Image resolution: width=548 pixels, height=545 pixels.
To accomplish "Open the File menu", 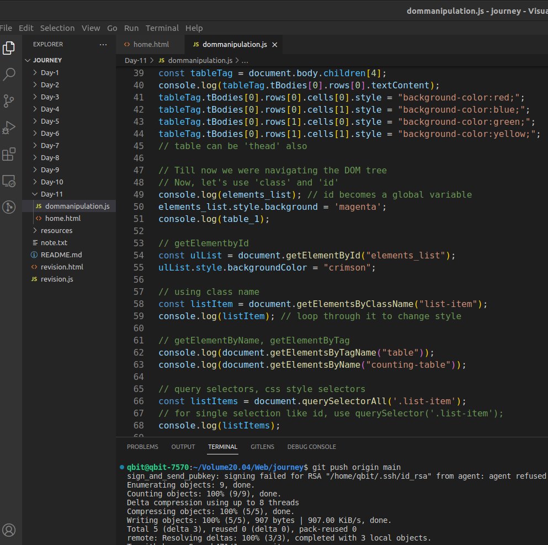I will pyautogui.click(x=6, y=28).
